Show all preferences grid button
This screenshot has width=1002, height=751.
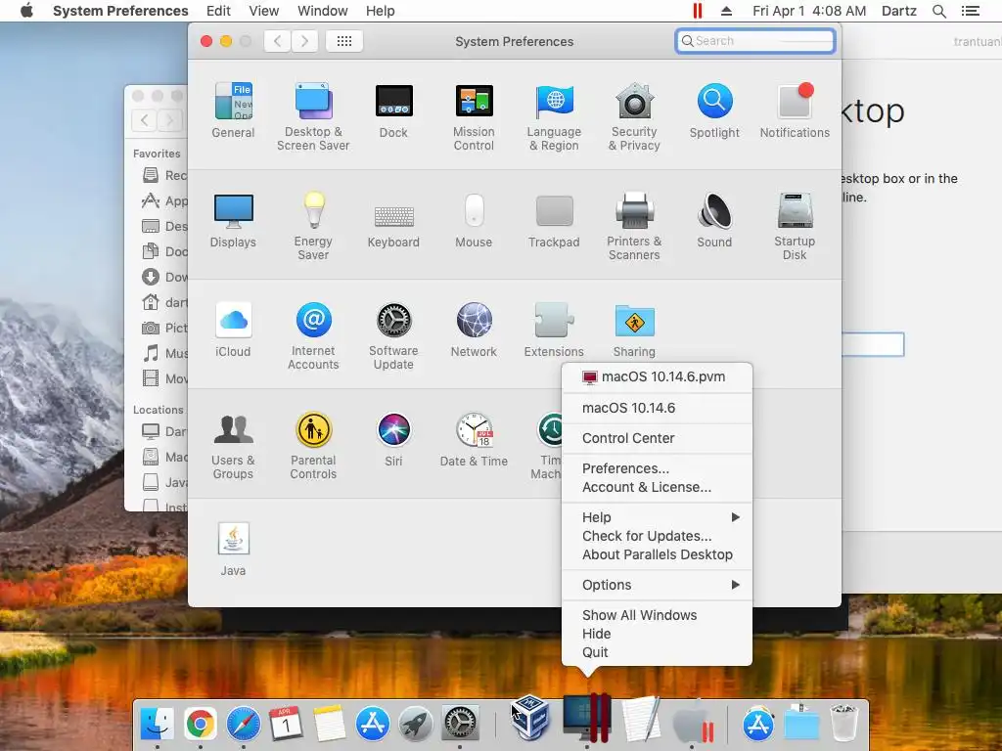(x=344, y=41)
